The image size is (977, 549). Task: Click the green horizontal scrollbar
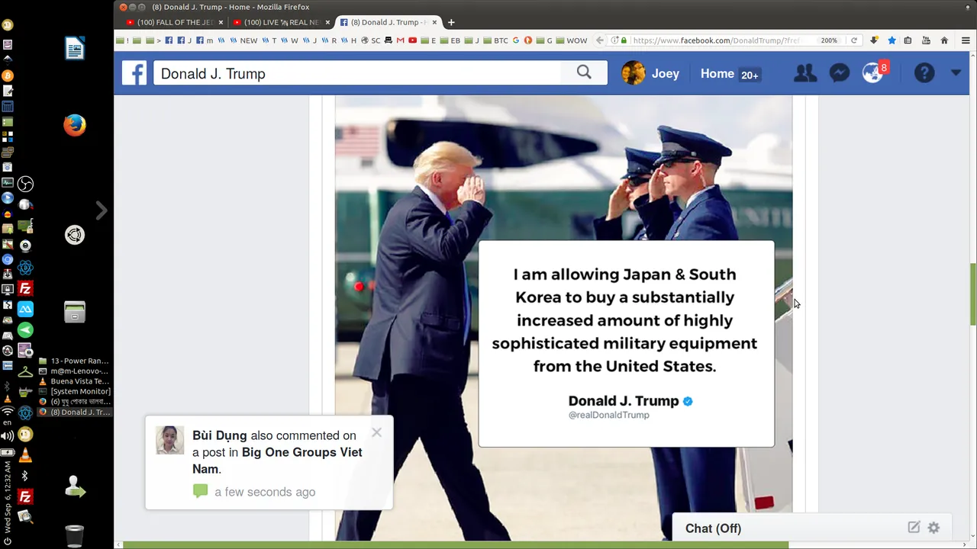coord(454,545)
